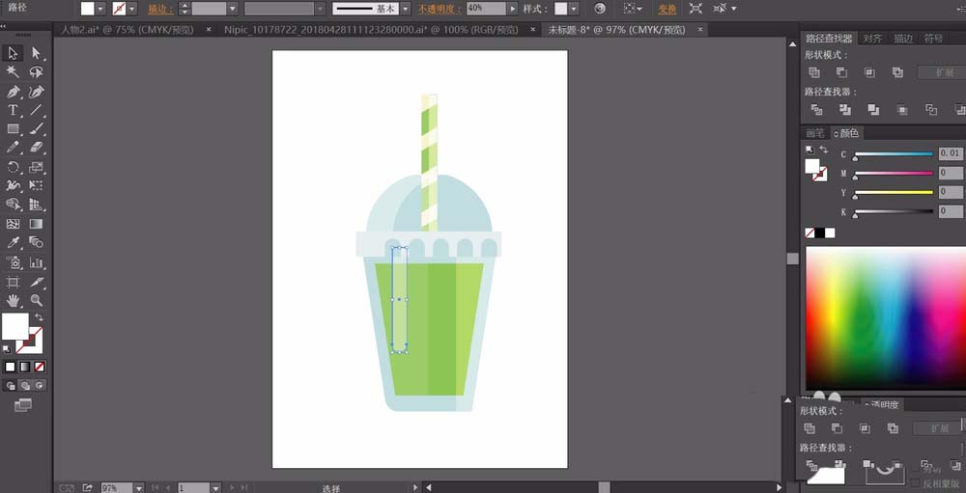
Task: Select the Line Segment tool
Action: [x=37, y=110]
